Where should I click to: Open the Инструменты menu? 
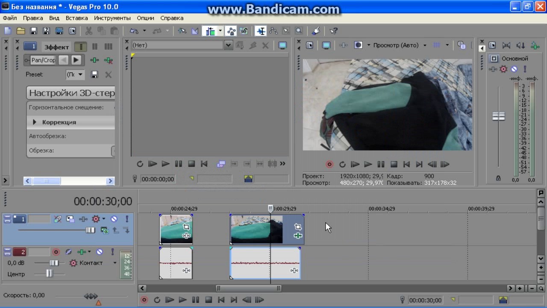point(112,18)
